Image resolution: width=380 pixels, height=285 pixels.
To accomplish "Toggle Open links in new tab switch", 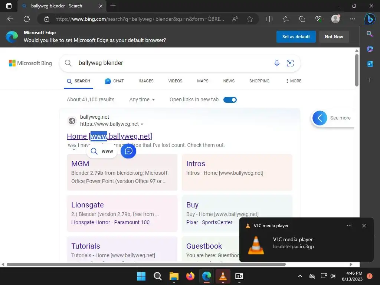I will pyautogui.click(x=230, y=99).
